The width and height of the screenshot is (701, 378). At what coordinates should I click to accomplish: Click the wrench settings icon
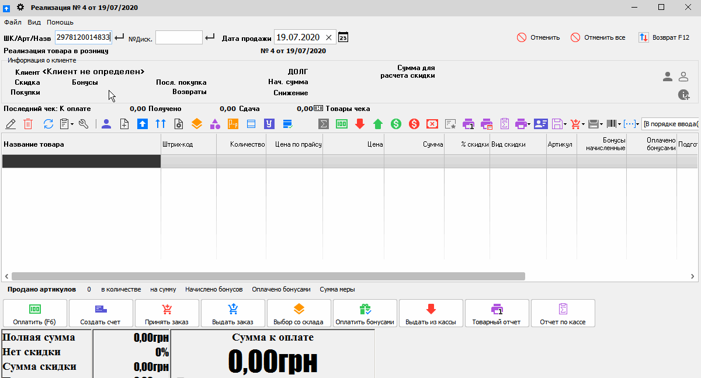point(84,124)
